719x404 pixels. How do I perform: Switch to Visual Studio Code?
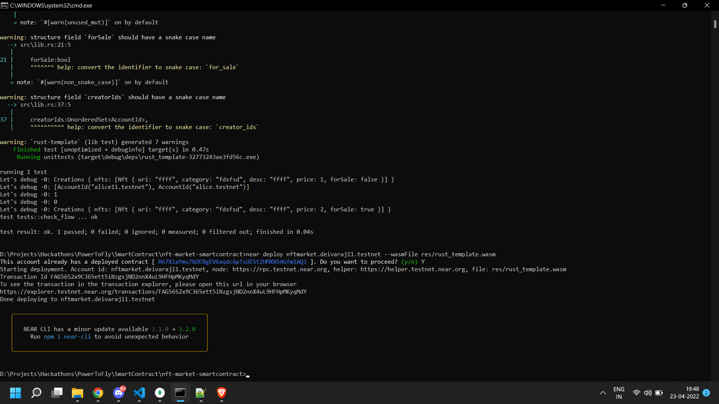pos(139,393)
